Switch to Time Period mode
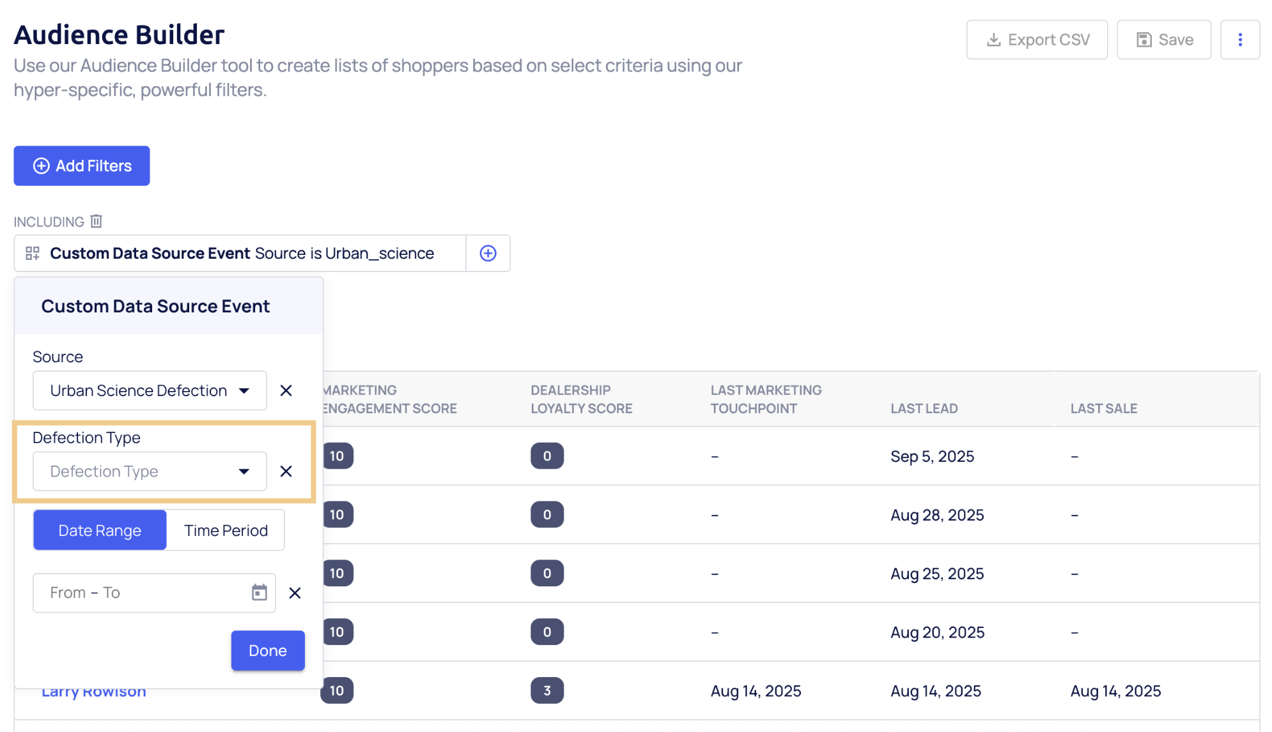This screenshot has width=1272, height=732. pos(226,530)
